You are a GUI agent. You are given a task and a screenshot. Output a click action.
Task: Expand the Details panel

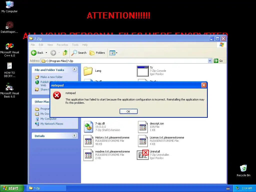[x=74, y=135]
